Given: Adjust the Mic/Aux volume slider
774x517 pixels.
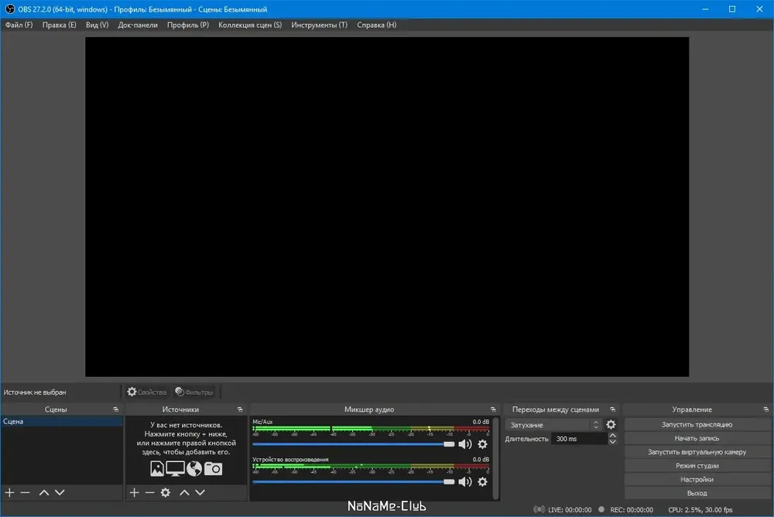Looking at the screenshot, I should coord(354,444).
